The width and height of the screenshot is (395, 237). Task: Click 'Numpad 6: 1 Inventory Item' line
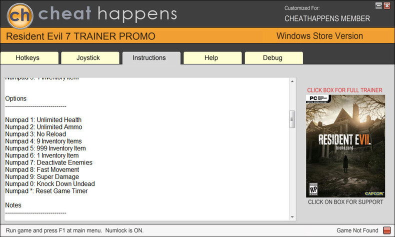42,155
